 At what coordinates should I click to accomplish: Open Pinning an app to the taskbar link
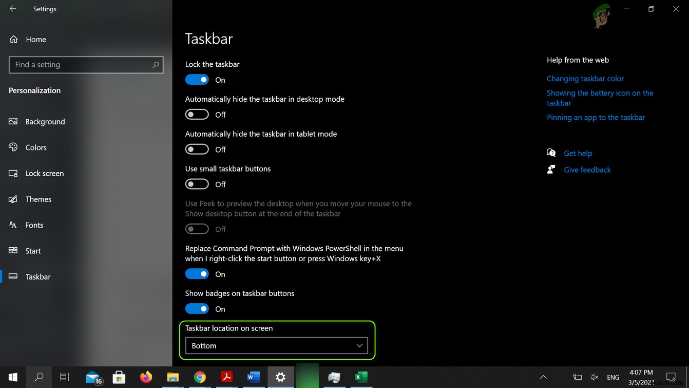[596, 117]
